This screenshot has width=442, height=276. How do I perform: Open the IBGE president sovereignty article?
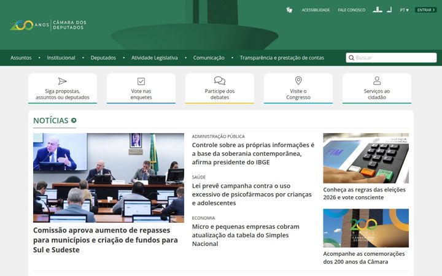(x=253, y=153)
